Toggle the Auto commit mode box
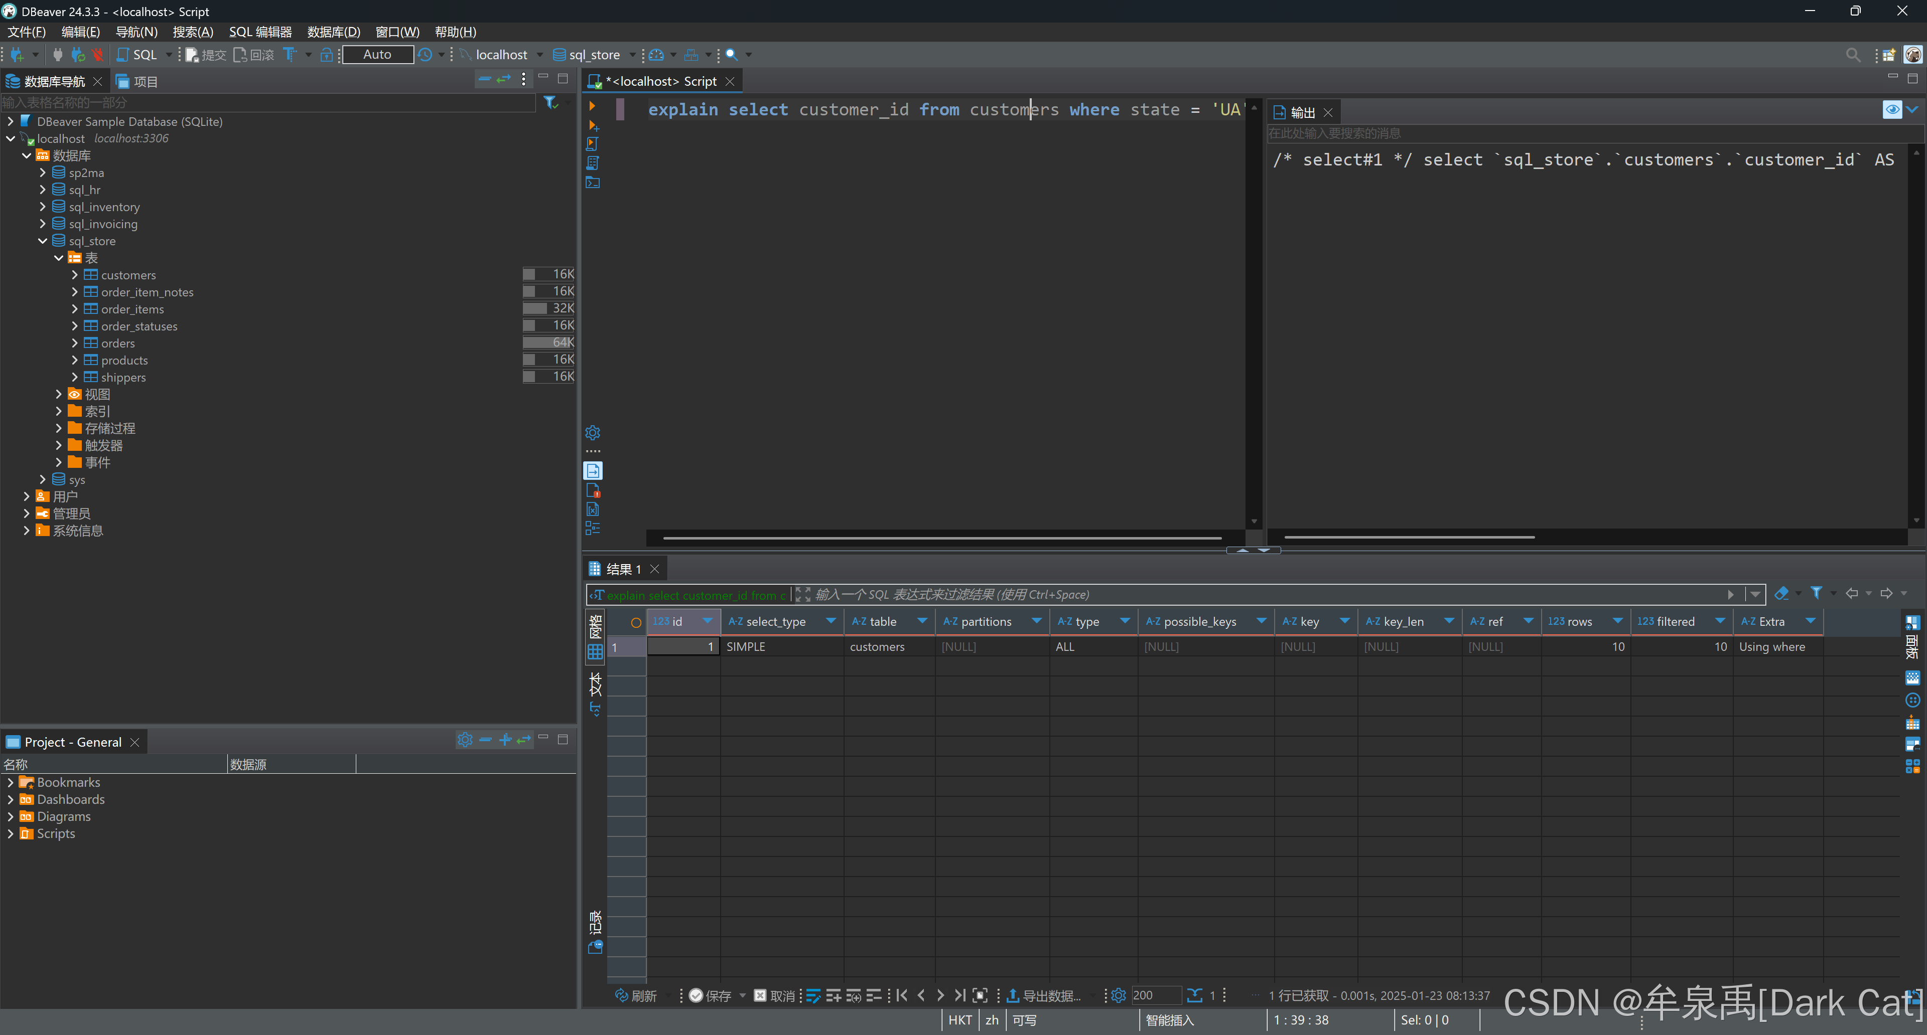 (377, 55)
